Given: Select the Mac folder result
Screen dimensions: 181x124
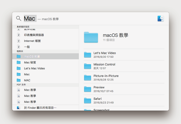Looking at the screenshot, I should pos(46,74).
